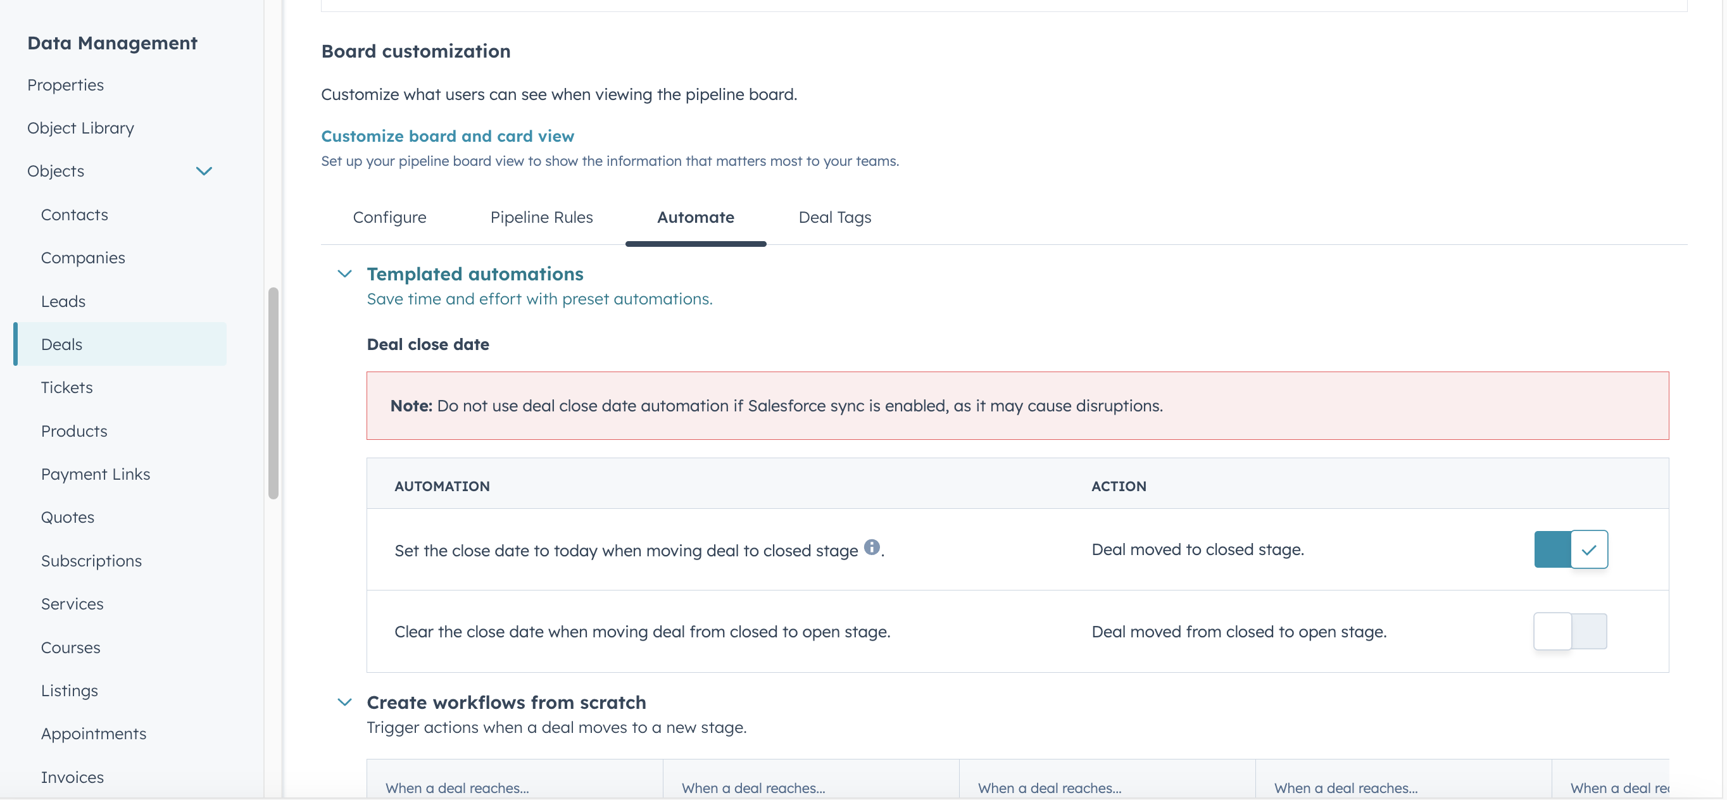Open Properties in the sidebar
Screen dimensions: 1727x800
tap(65, 85)
